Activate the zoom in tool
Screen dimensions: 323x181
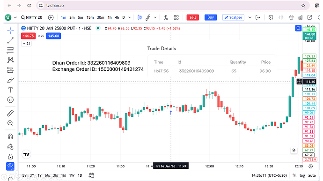coord(10,123)
